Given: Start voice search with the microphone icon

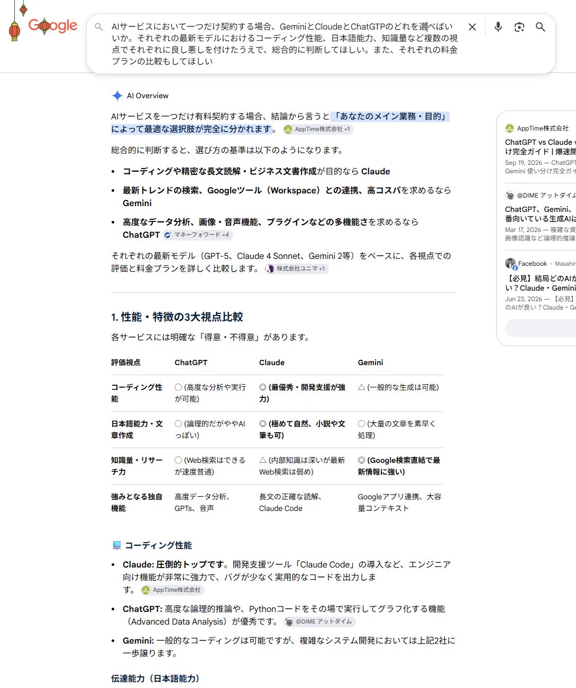Looking at the screenshot, I should point(498,27).
